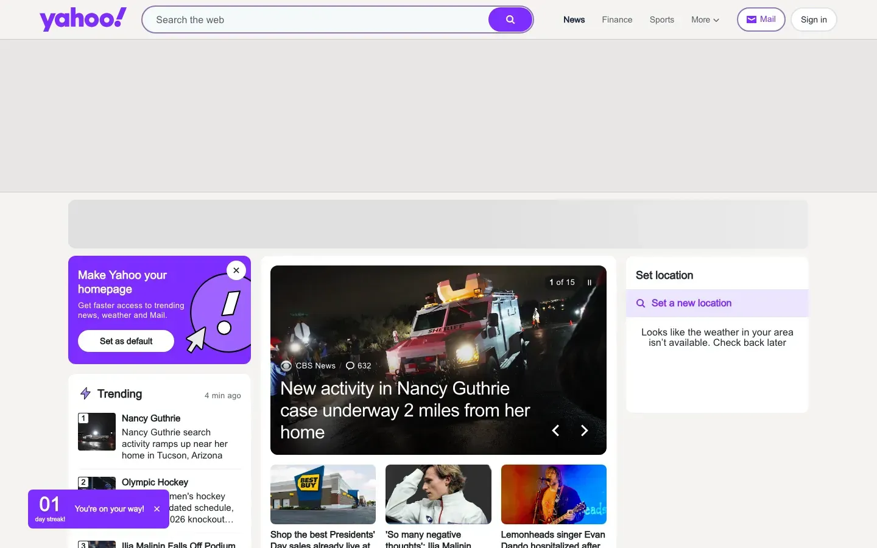Click the Trending lightning bolt icon
877x548 pixels.
point(85,393)
